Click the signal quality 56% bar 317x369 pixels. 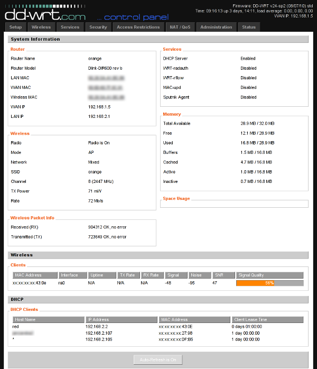(269, 283)
